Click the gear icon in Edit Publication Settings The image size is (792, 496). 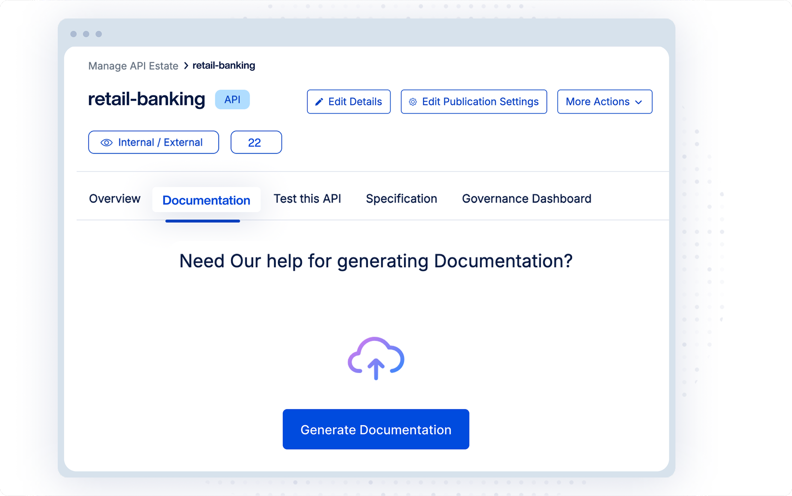413,102
